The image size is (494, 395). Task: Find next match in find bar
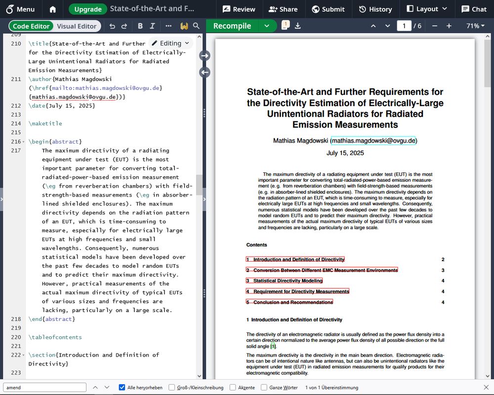(x=107, y=388)
